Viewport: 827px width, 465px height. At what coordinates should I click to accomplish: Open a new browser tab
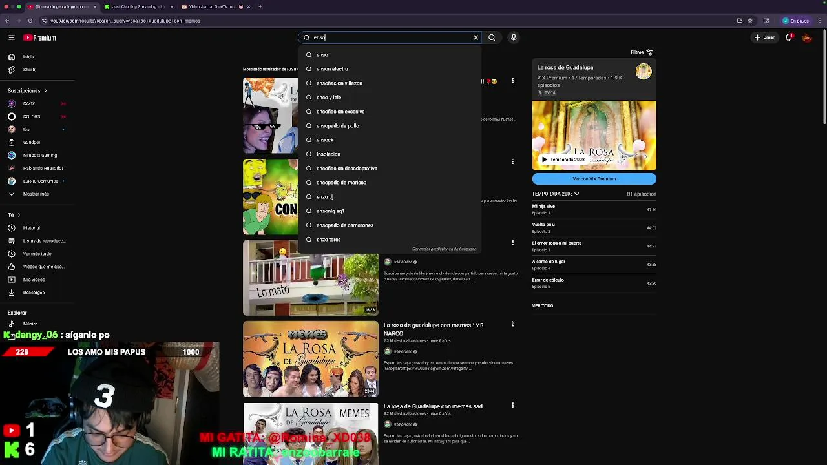pyautogui.click(x=260, y=6)
